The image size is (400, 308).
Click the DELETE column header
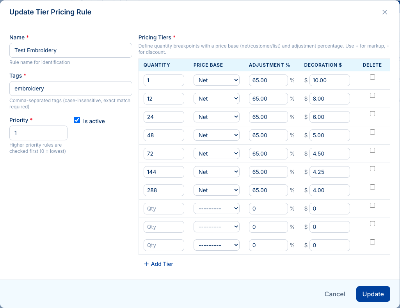click(x=372, y=65)
